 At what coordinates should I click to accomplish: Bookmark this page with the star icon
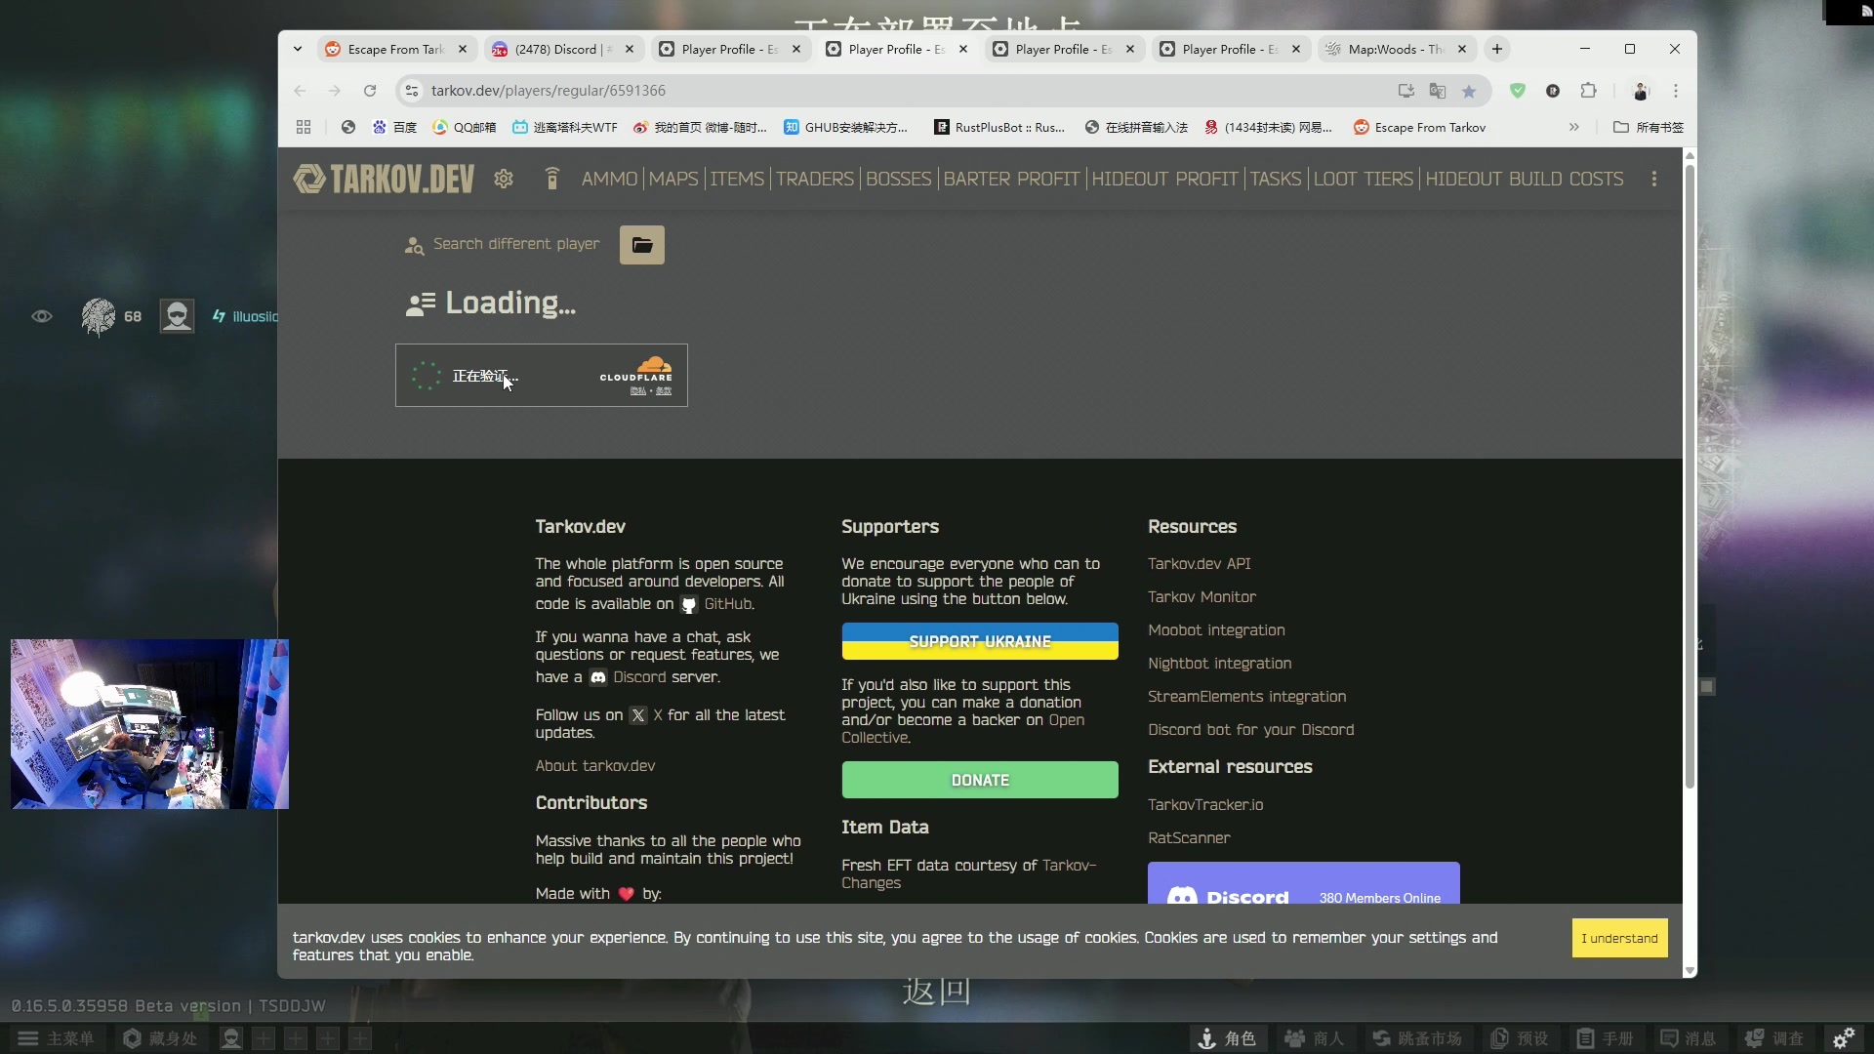pos(1469,91)
